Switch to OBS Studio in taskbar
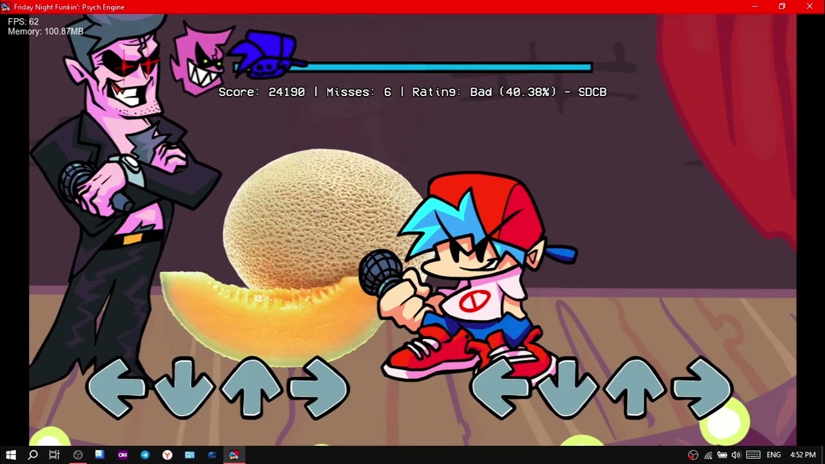Image resolution: width=825 pixels, height=464 pixels. tap(78, 455)
